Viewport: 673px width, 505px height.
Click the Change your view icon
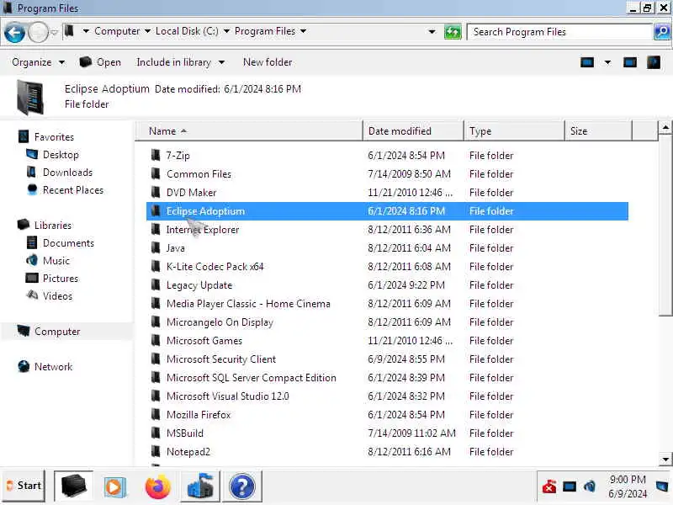[586, 62]
